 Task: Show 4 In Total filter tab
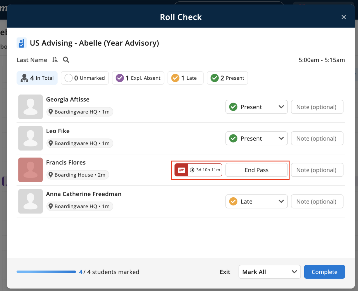coord(37,78)
